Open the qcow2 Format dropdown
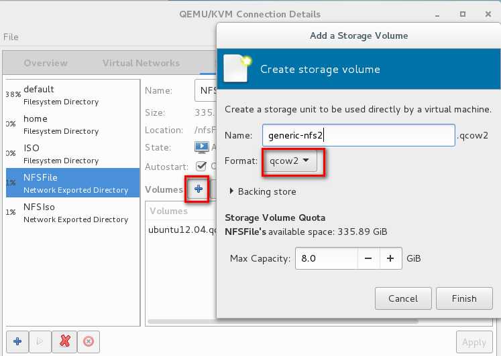This screenshot has width=501, height=356. pos(289,161)
